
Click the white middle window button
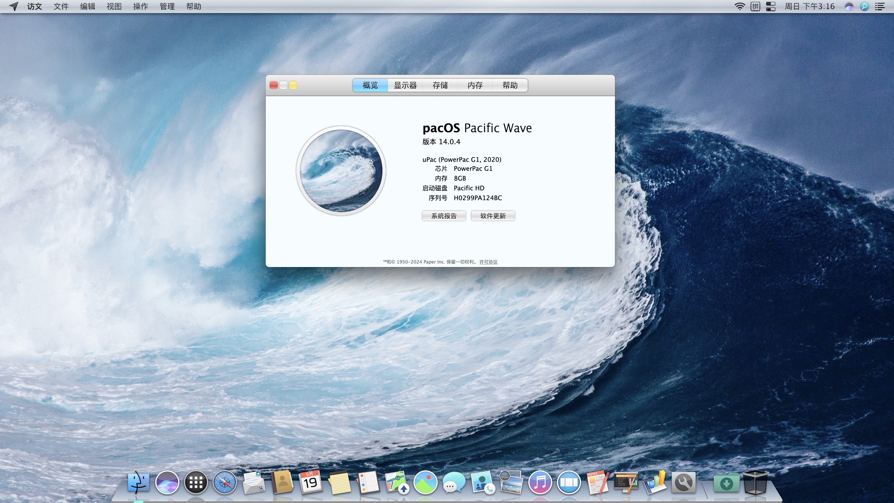(283, 85)
